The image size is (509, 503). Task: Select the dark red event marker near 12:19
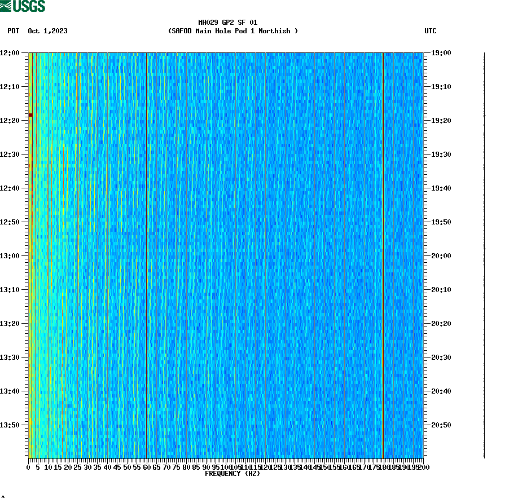[x=30, y=115]
